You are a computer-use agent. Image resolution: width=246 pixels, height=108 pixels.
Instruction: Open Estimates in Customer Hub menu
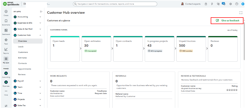click(x=22, y=58)
